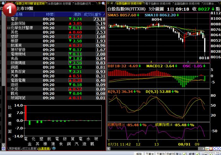Click the SMA5 8057.60 indicator label
The image size is (221, 155).
click(x=123, y=15)
